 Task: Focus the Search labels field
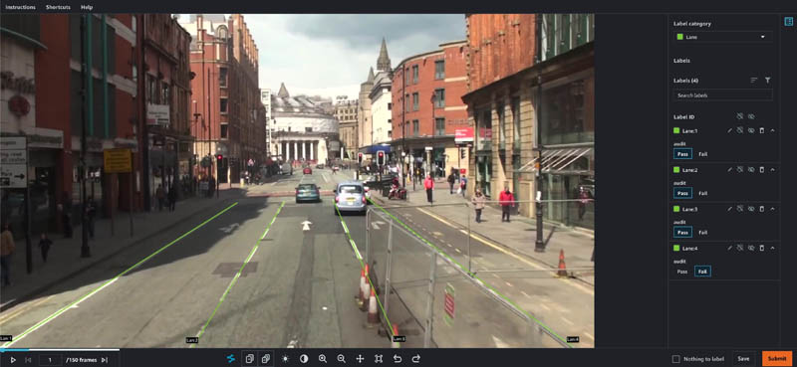[722, 94]
